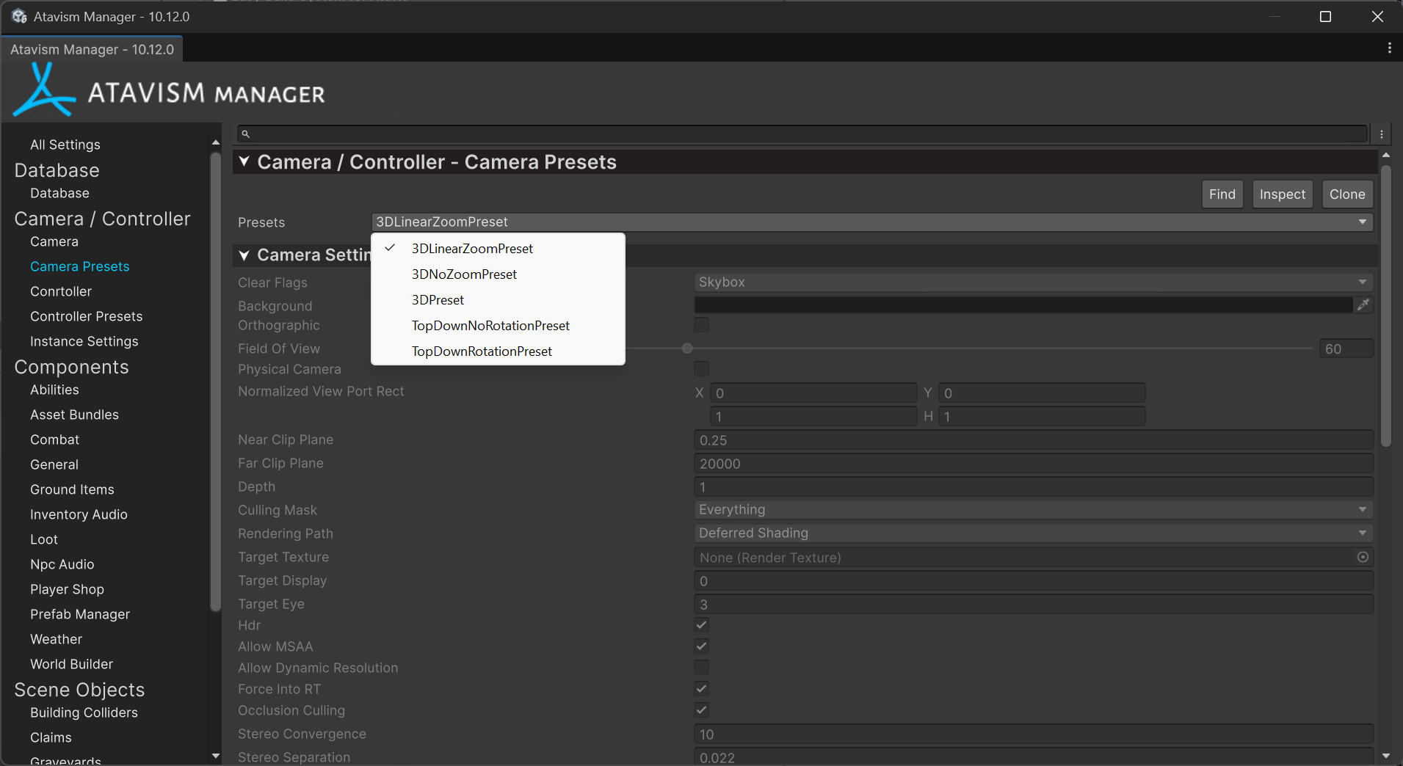Click the Viewport Rect X field

(x=813, y=393)
